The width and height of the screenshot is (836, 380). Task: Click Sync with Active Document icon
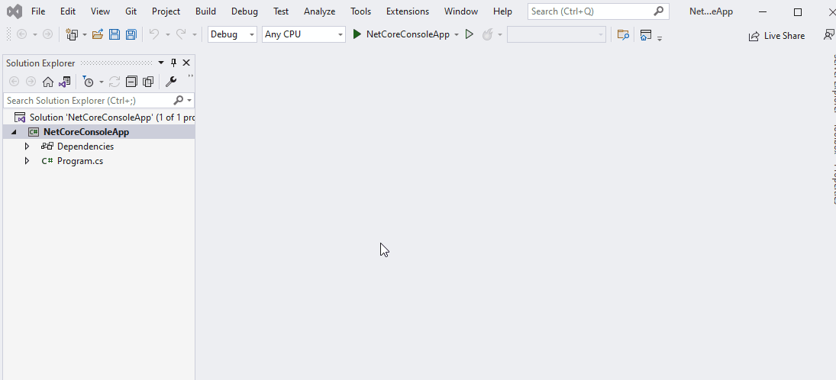point(114,82)
